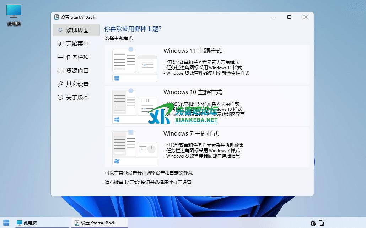
Task: Open 其它设置 with the wrench icon
Action: (x=76, y=84)
